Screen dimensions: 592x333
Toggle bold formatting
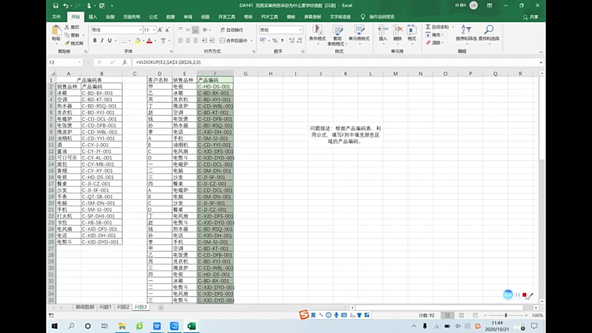click(94, 41)
